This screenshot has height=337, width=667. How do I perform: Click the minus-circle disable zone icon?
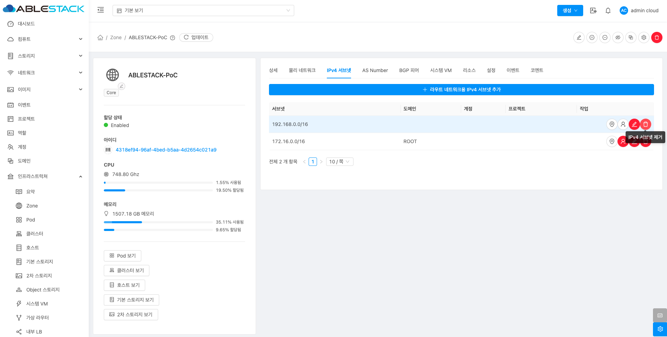(605, 37)
